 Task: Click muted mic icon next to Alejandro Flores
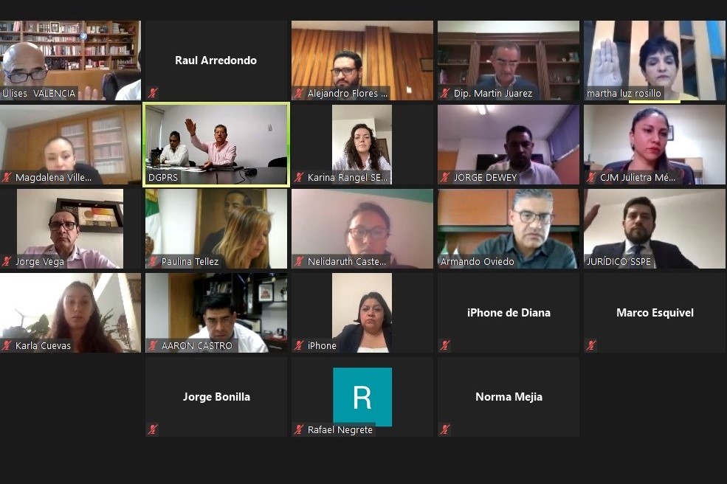tap(299, 93)
